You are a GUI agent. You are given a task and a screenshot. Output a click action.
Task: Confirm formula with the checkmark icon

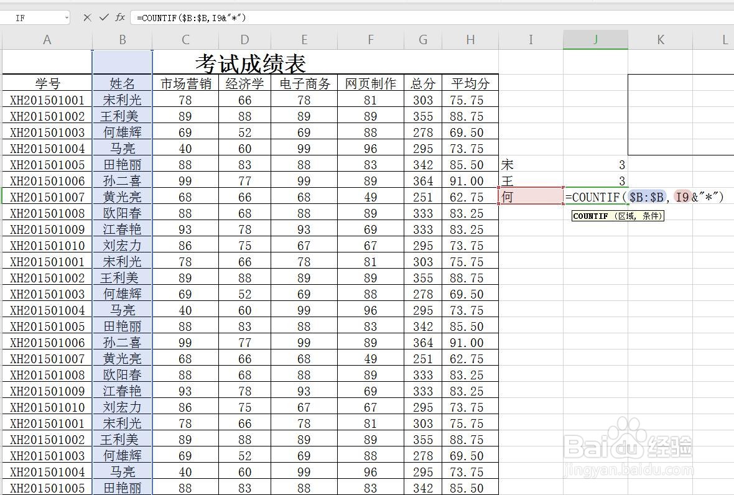(x=103, y=18)
